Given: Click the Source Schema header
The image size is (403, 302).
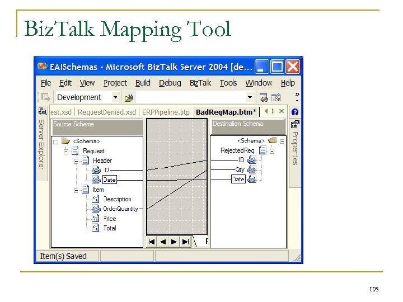Looking at the screenshot, I should (97, 127).
